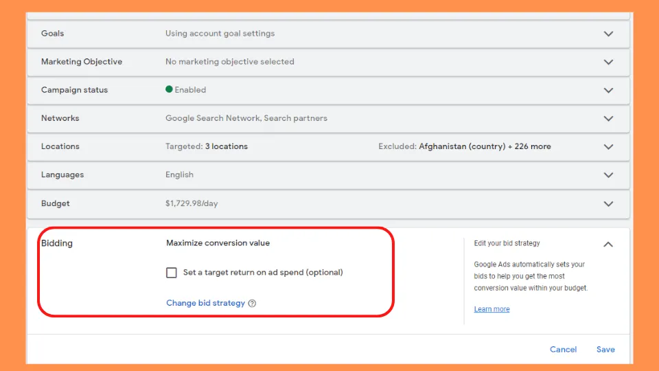Open the Change bid strategy link
Viewport: 659px width, 371px height.
click(x=205, y=303)
